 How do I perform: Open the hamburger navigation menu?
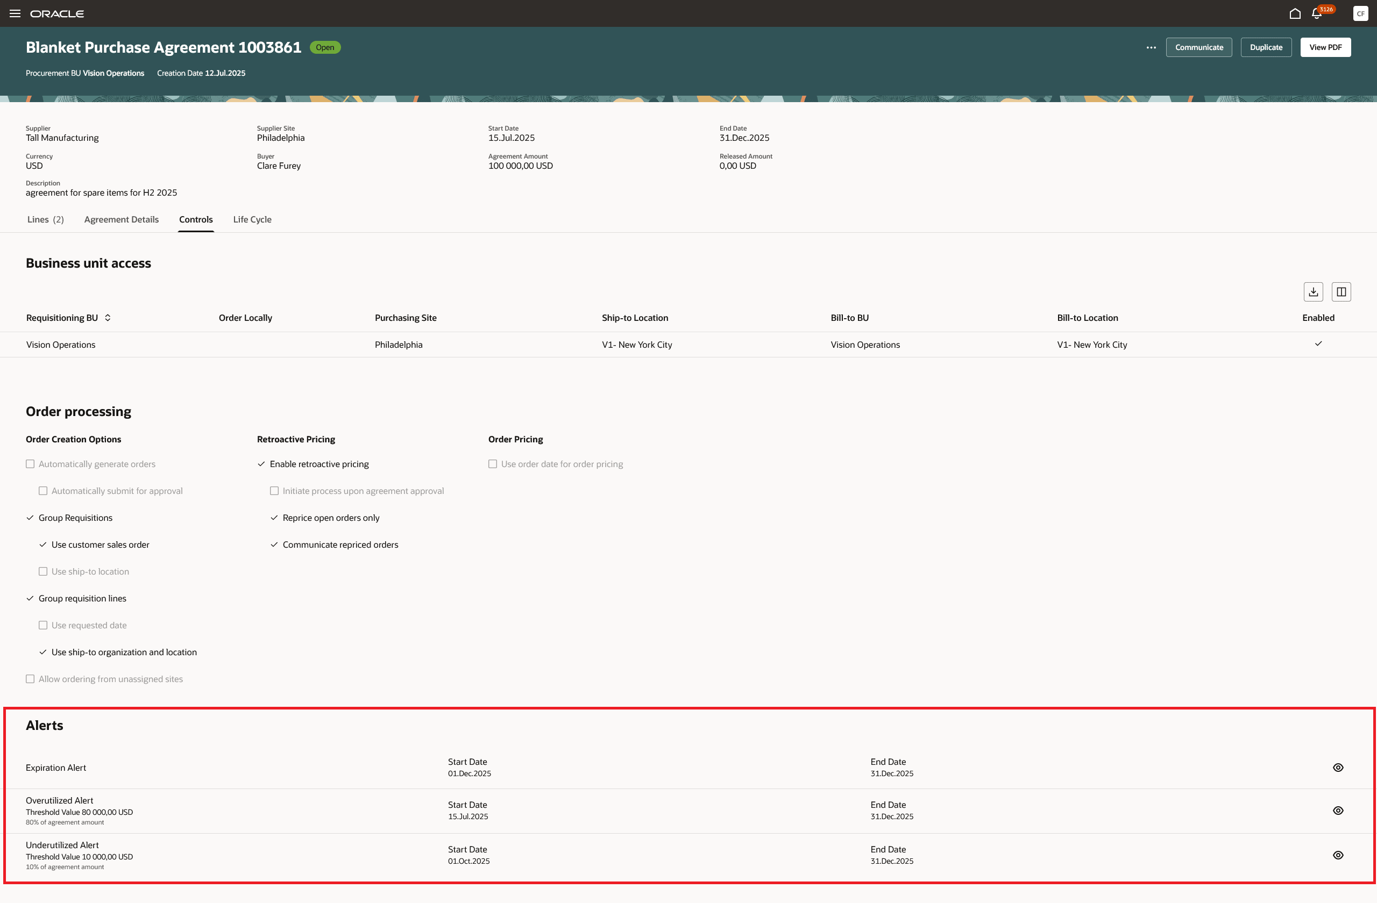[x=15, y=13]
